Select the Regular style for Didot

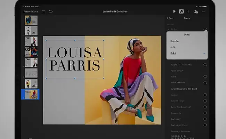click(175, 41)
